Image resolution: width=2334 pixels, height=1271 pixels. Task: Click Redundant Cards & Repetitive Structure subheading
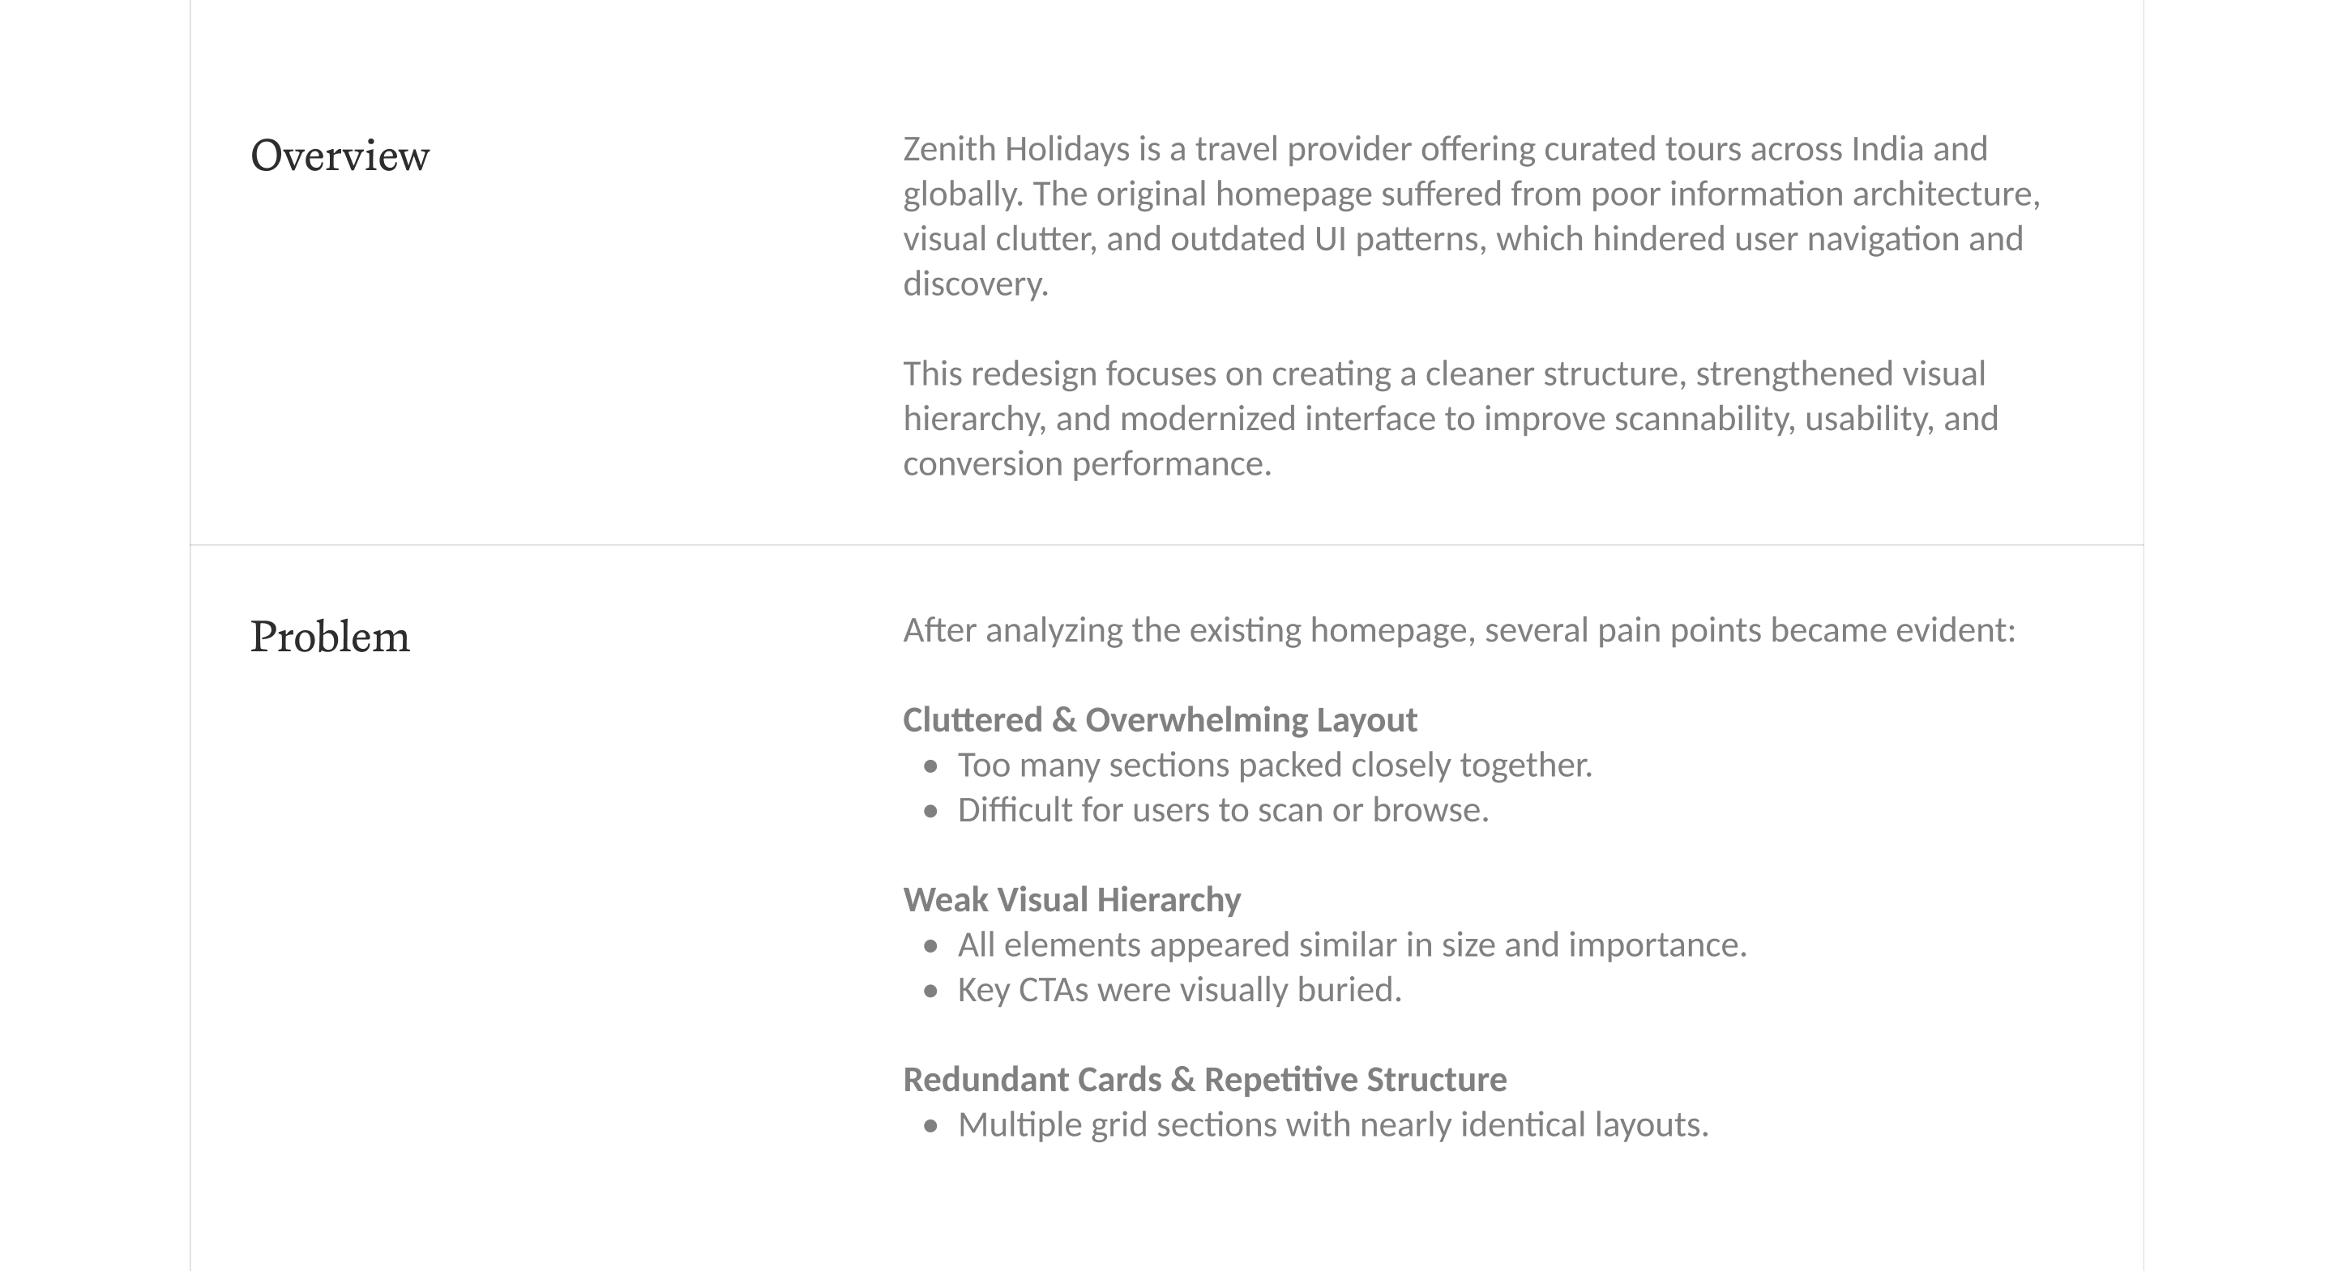point(1204,1080)
